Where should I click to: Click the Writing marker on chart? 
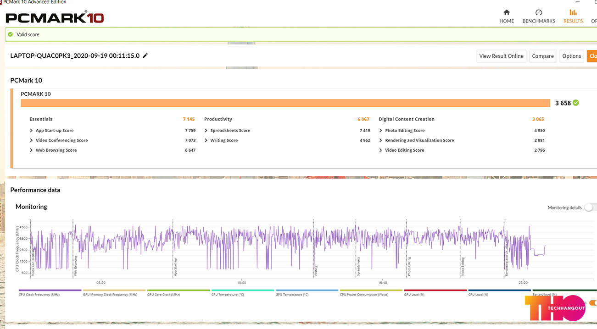click(316, 270)
